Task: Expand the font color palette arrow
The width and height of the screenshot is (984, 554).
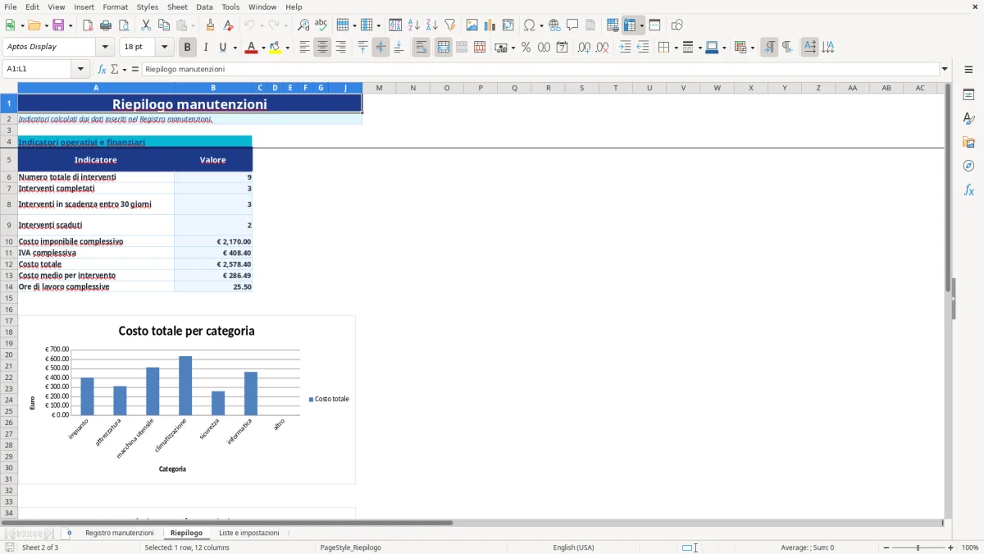Action: [262, 48]
